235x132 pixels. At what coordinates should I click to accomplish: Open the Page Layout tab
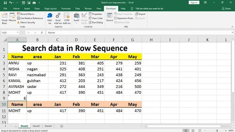click(51, 8)
